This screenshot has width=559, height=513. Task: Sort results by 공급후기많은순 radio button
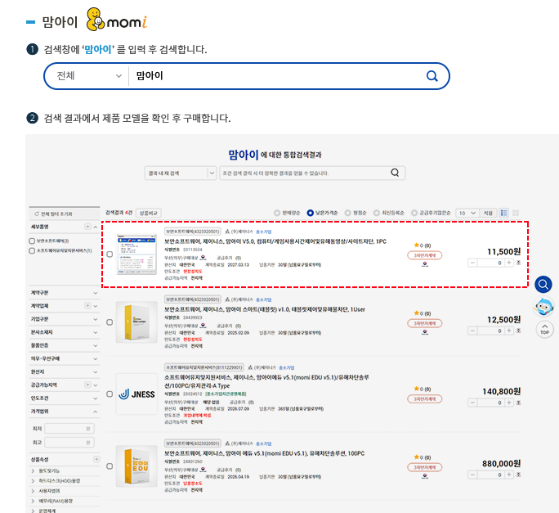coord(414,213)
